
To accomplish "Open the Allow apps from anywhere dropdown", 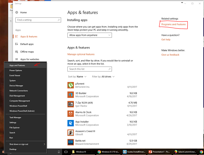I will tap(90, 35).
